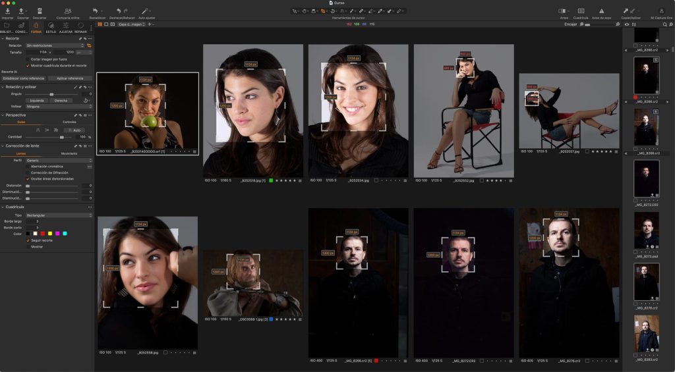Open Comparte online
This screenshot has height=372, width=675.
pos(68,11)
